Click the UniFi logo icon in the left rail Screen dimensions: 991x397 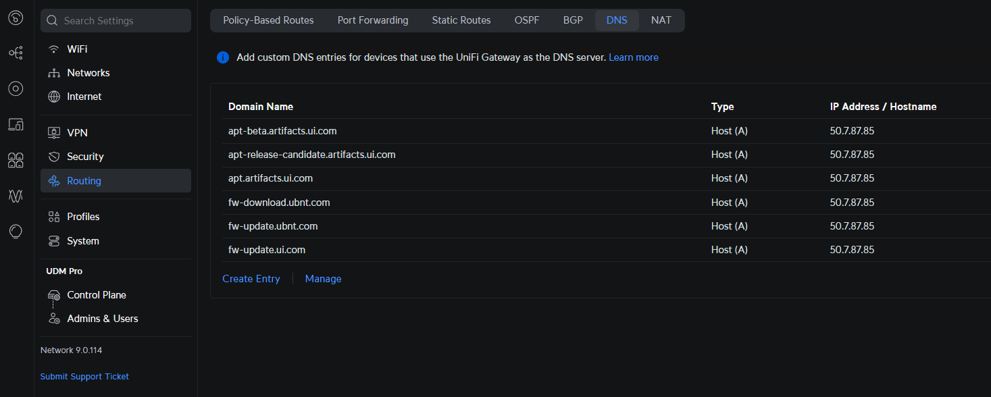coord(16,18)
